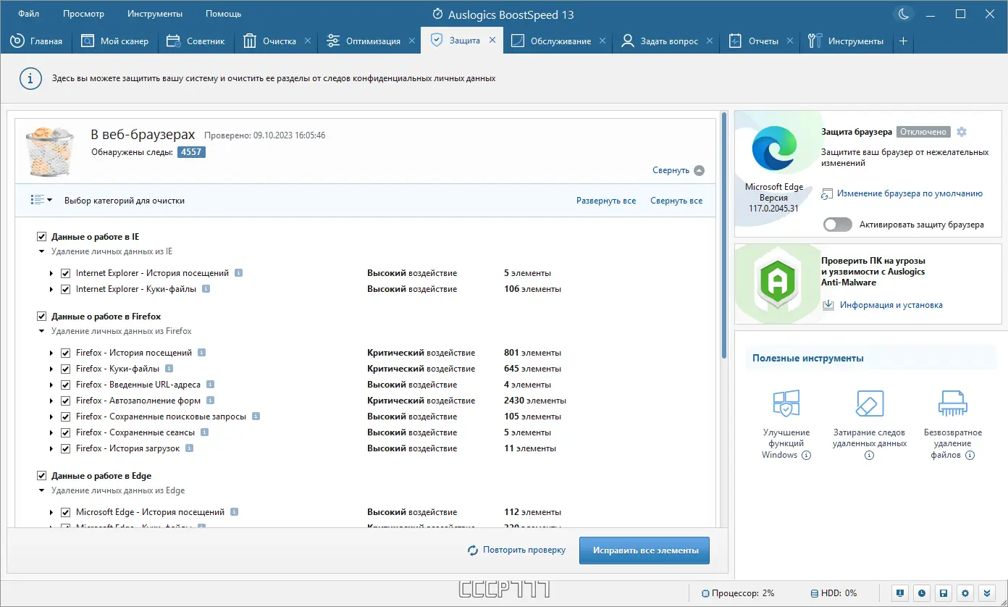
Task: Open the Просмотр menu
Action: pyautogui.click(x=83, y=14)
